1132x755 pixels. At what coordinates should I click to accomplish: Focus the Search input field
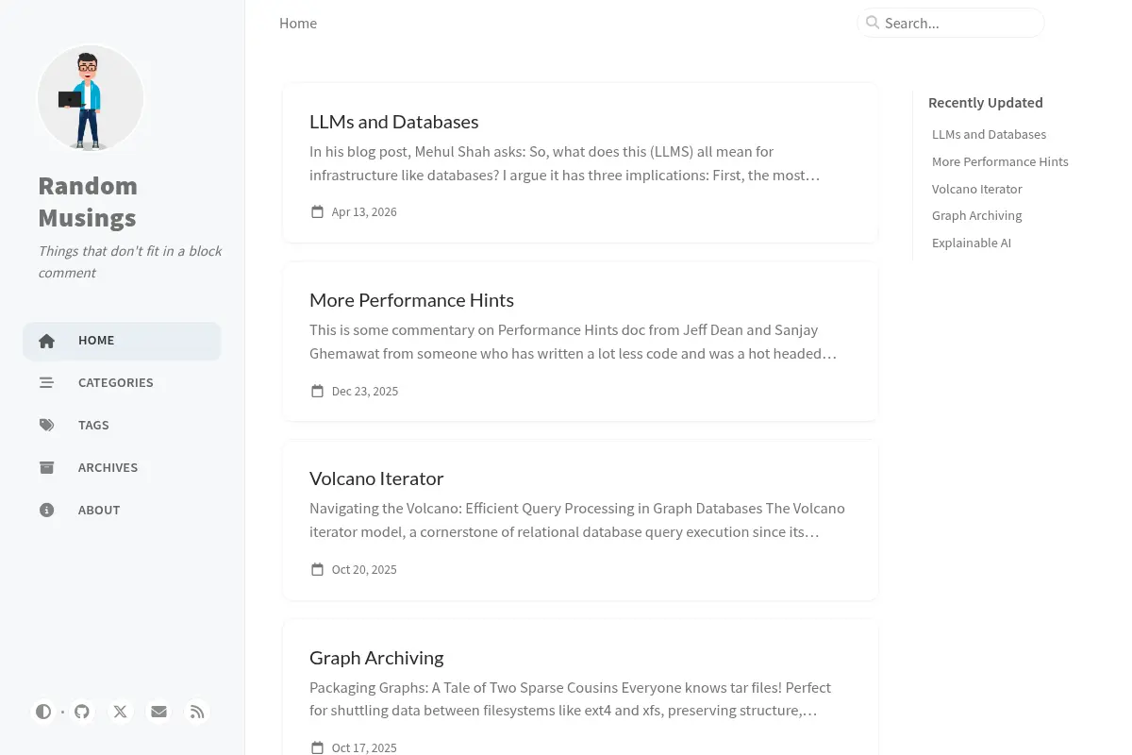click(951, 23)
